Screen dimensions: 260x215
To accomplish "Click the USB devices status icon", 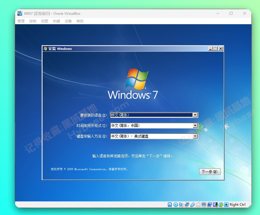I will 193,204.
